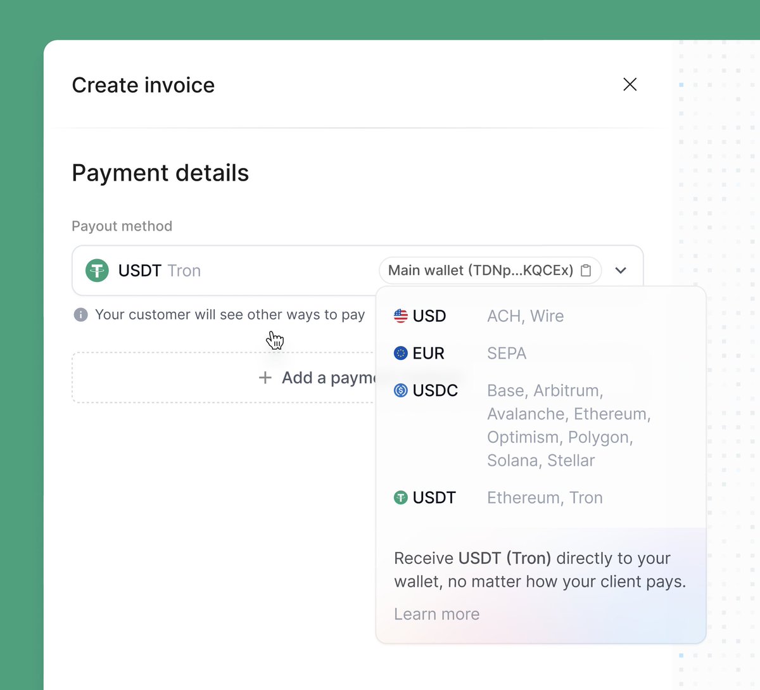Select the EUR currency row label
Image resolution: width=760 pixels, height=690 pixels.
point(429,353)
